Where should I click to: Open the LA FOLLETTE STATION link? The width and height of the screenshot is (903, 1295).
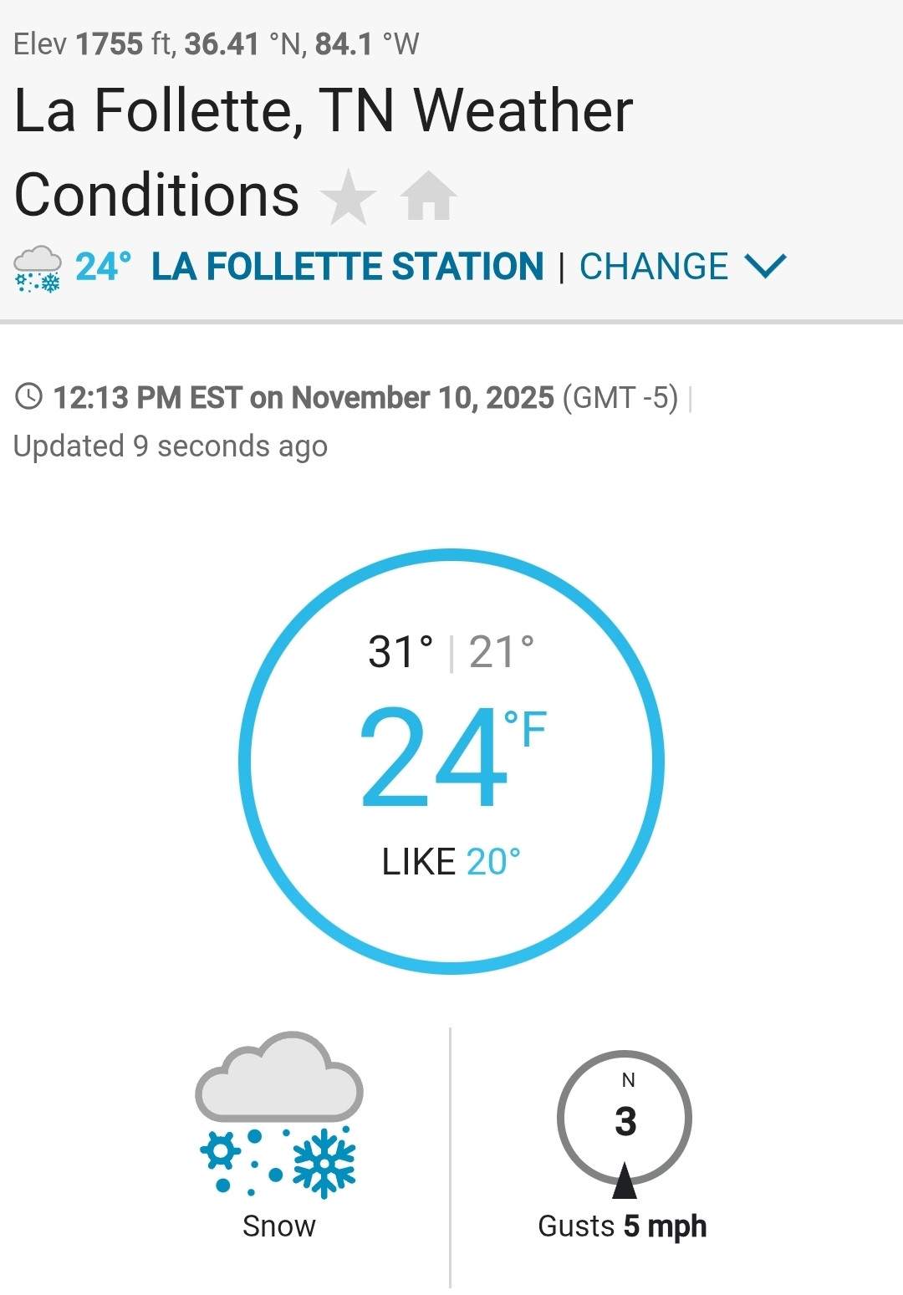(x=347, y=267)
